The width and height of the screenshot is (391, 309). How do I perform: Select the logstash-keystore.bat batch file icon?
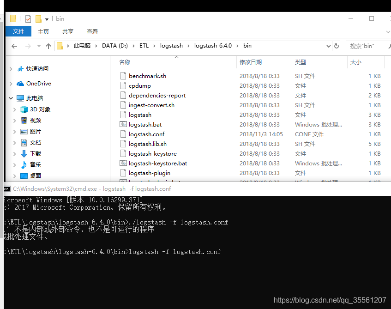(123, 163)
